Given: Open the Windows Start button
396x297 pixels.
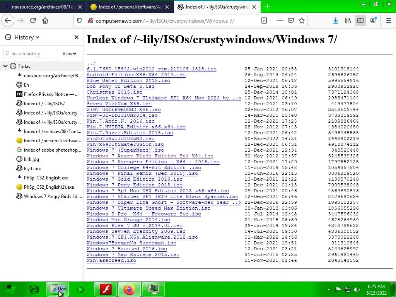Looking at the screenshot, I should coord(10,289).
